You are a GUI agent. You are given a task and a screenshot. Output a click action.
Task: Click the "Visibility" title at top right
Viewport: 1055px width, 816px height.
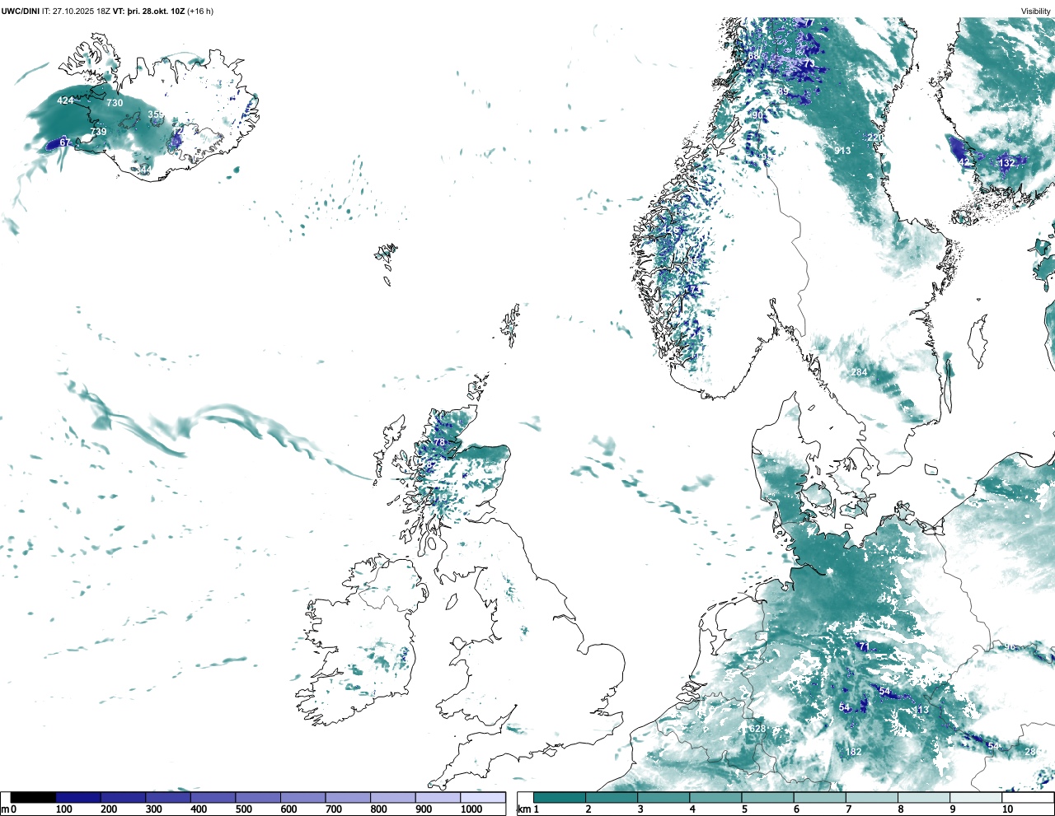pyautogui.click(x=1036, y=11)
